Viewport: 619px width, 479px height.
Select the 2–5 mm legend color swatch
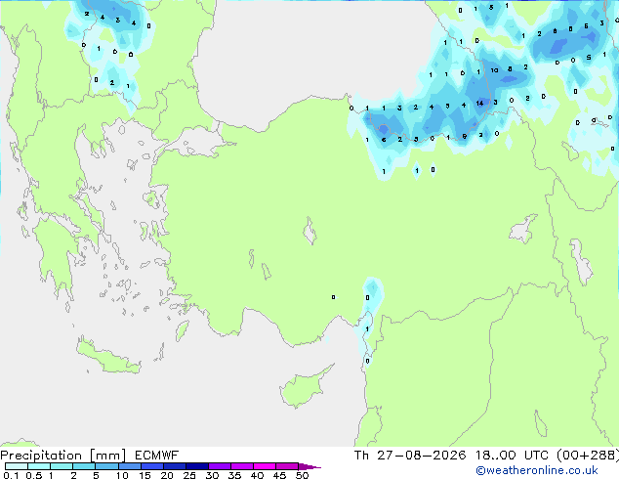84,466
